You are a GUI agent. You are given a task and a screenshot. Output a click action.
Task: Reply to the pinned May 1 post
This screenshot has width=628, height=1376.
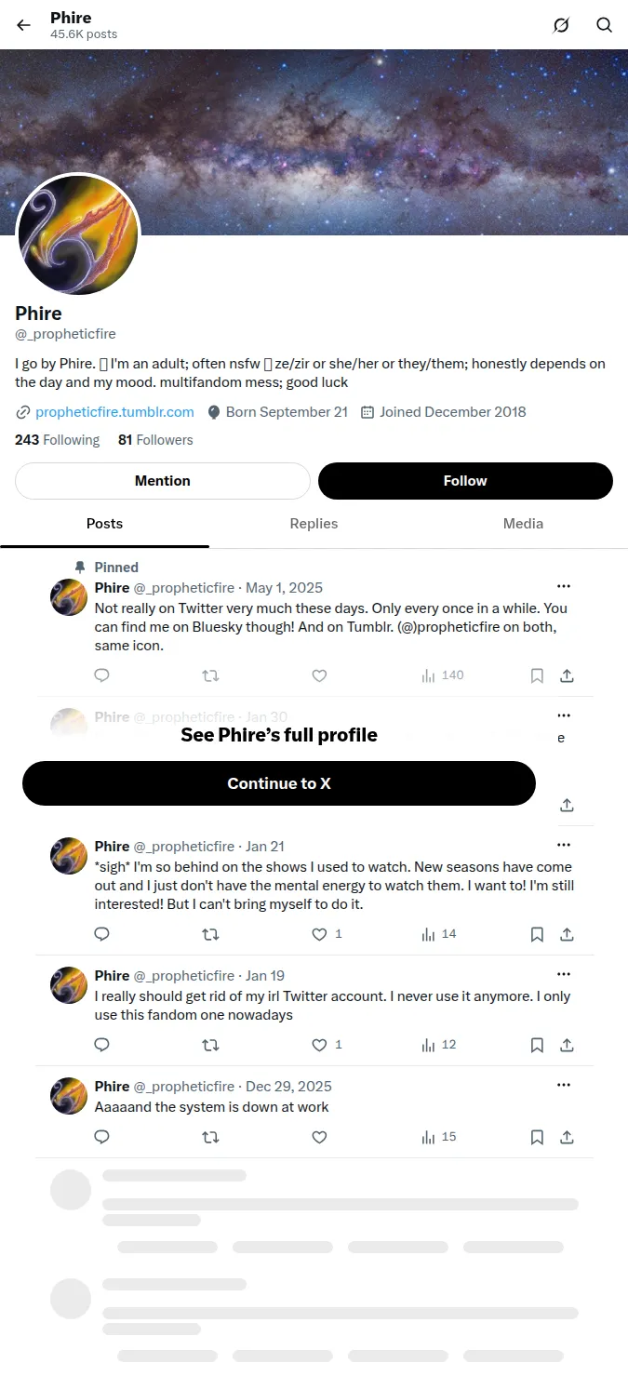tap(102, 675)
